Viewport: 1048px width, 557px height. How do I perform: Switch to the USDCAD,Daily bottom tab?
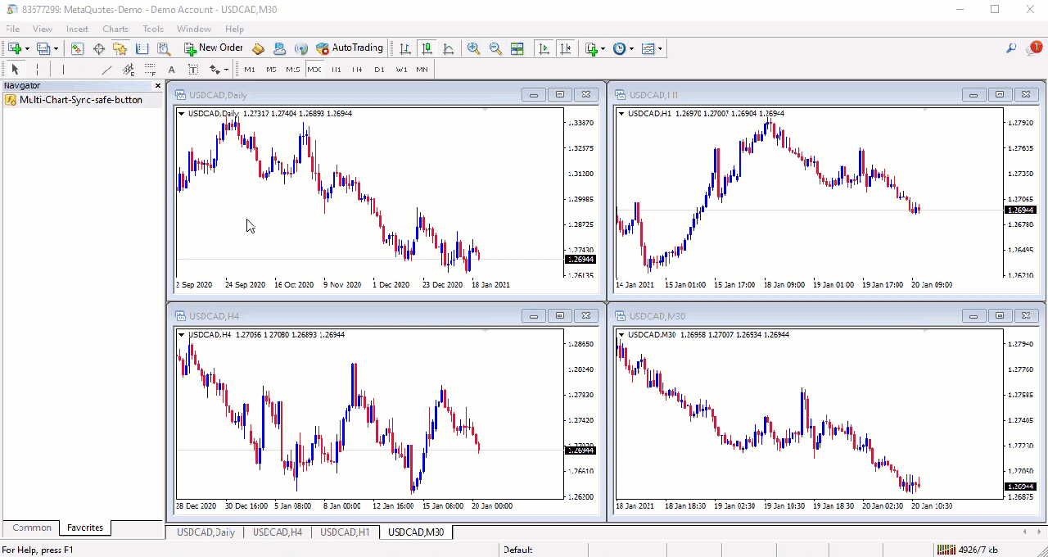[x=206, y=532]
